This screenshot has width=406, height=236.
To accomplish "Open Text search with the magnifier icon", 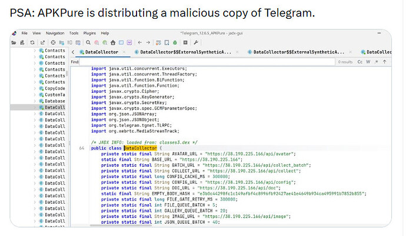I will [x=88, y=43].
